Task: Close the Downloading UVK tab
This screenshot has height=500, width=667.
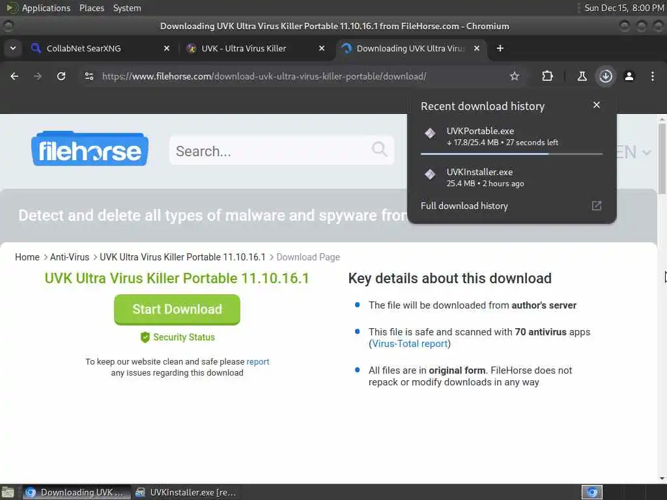Action: (477, 48)
